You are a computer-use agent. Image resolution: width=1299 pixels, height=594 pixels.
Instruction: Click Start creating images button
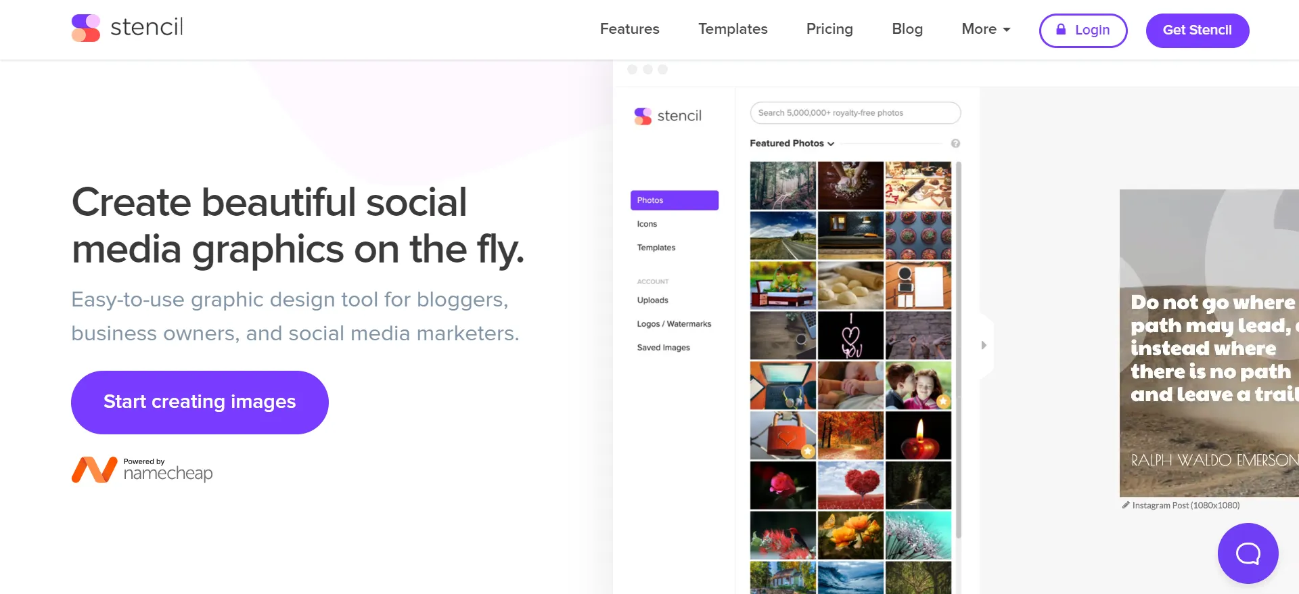(x=200, y=403)
